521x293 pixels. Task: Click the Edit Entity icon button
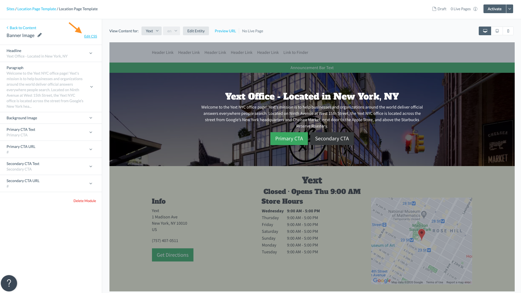click(196, 31)
